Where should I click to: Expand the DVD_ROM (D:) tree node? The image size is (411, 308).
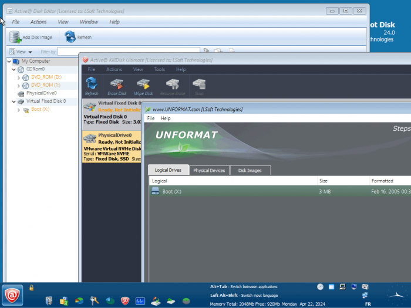(18, 77)
